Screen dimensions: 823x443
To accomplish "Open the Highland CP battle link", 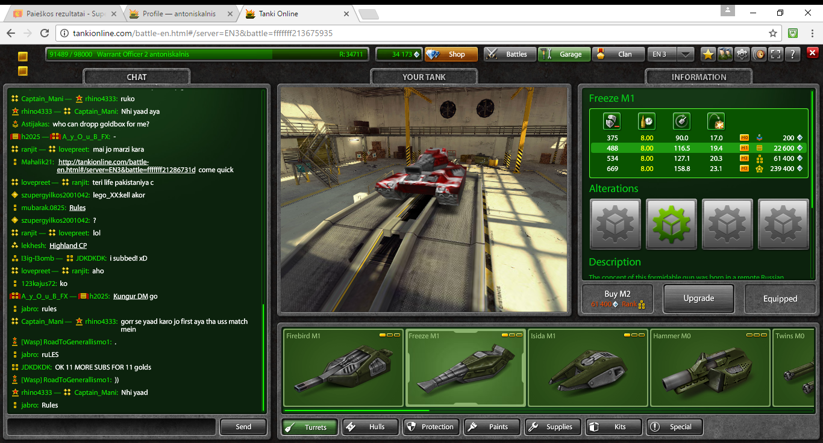I will tap(68, 246).
